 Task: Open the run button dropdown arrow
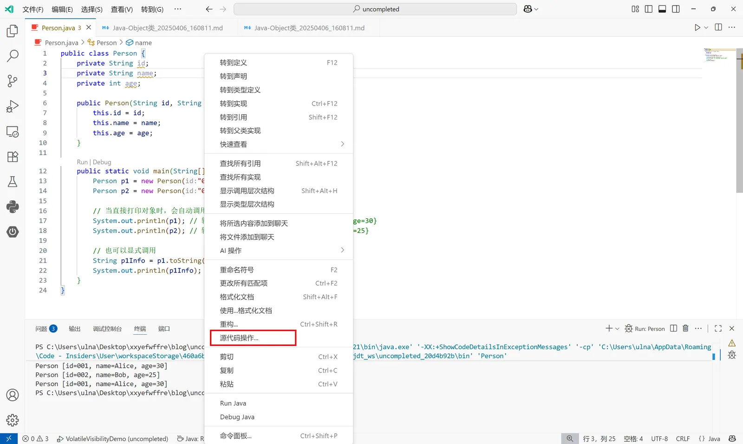click(x=706, y=27)
